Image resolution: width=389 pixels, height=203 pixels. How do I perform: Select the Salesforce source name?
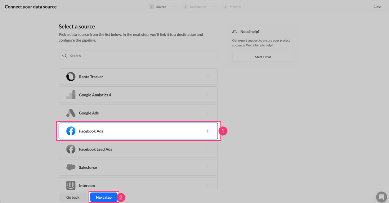coord(88,167)
